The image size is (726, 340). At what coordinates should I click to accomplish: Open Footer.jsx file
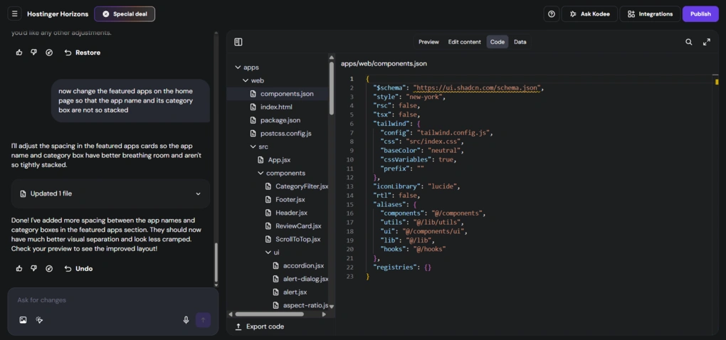coord(285,199)
